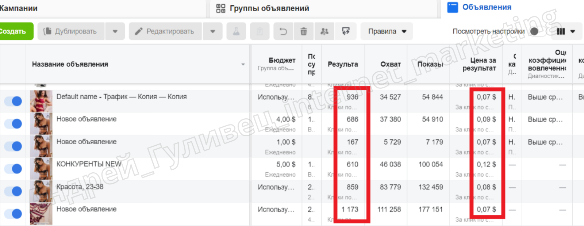Click the impressions value 100 054

tap(431, 164)
